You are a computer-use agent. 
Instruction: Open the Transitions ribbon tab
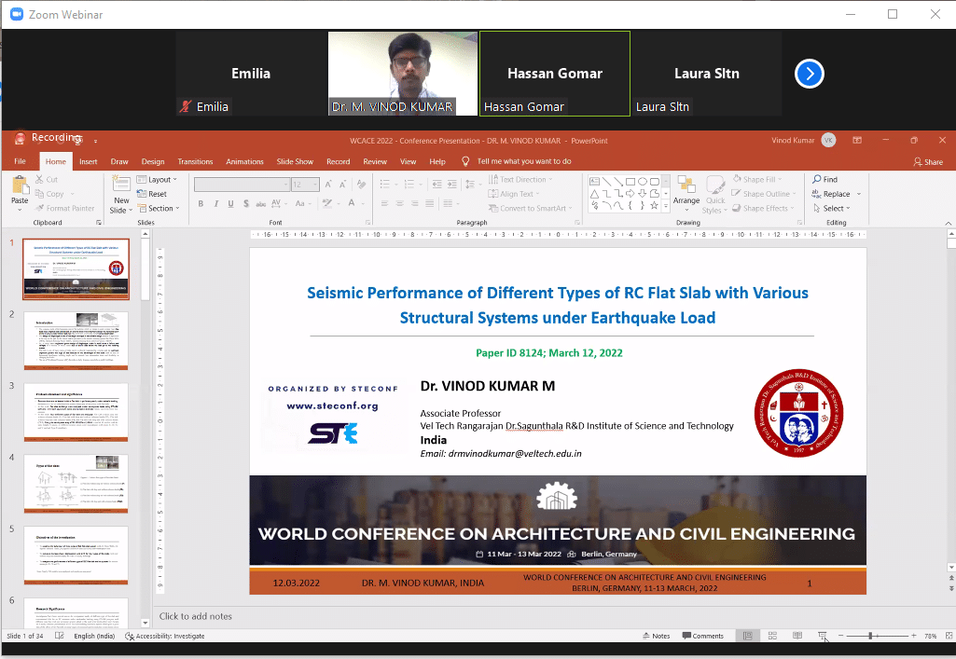(x=195, y=161)
